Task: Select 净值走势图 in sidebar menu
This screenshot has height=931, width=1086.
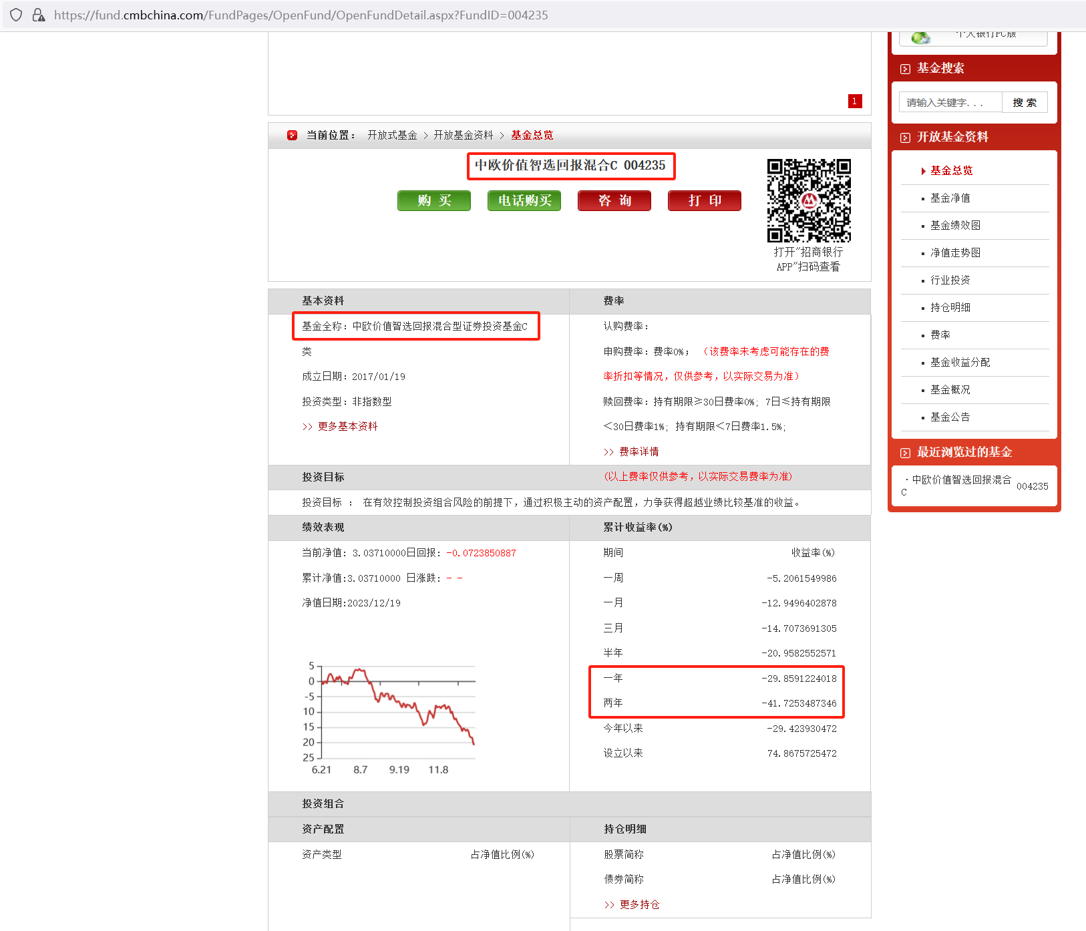Action: click(955, 252)
